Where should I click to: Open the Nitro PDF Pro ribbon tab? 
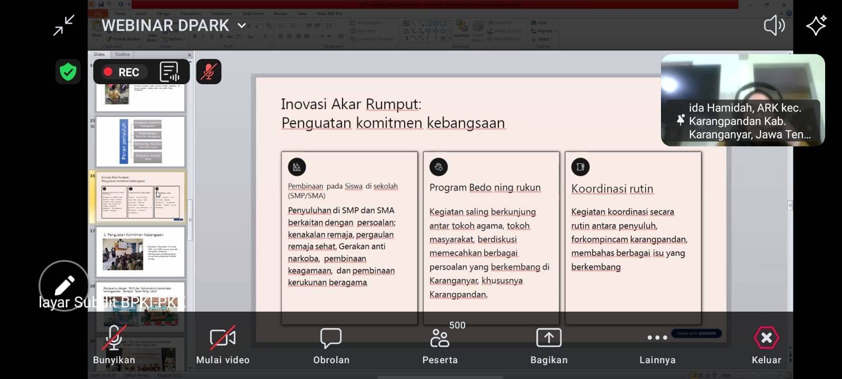[329, 14]
